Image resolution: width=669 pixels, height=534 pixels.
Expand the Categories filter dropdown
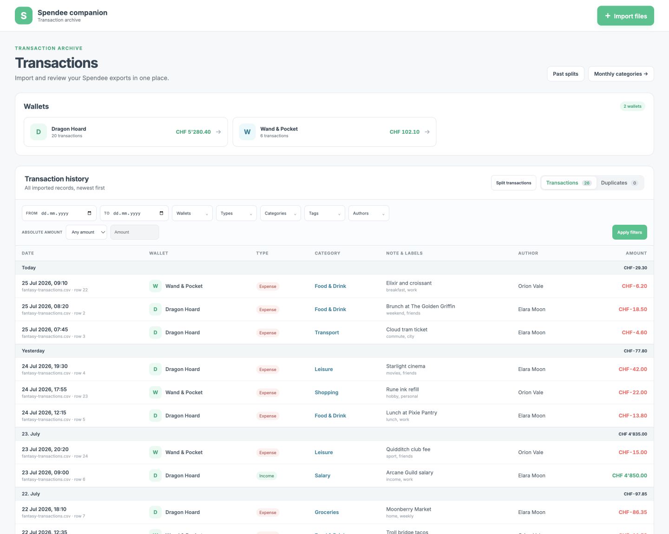281,213
